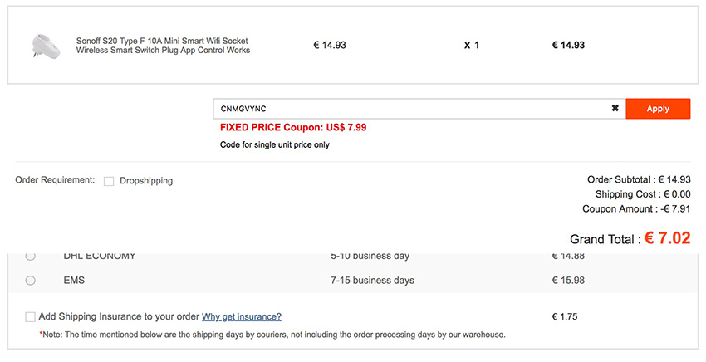The width and height of the screenshot is (706, 362).
Task: Click the € 1.75 insurance price
Action: 564,316
